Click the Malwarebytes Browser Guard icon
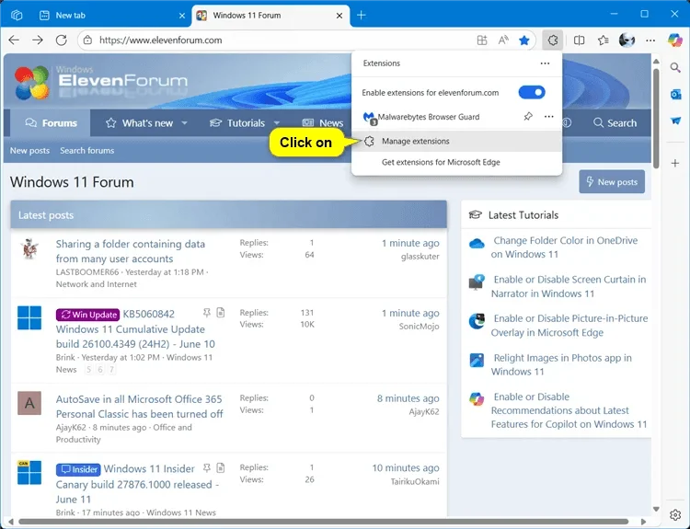 [x=369, y=117]
